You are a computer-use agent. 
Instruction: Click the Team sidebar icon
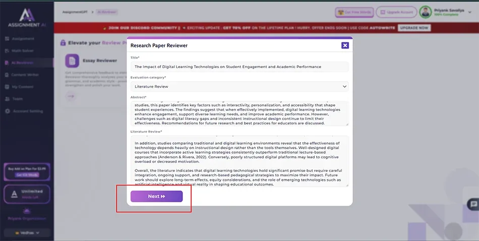(7, 99)
